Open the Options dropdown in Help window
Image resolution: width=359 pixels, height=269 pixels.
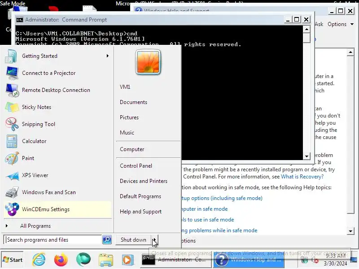coord(340,24)
